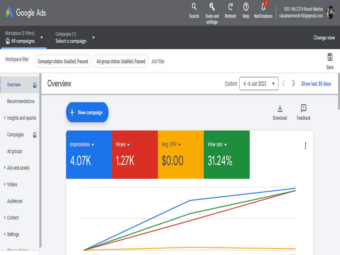Open the Impressions metric dropdown
Image resolution: width=340 pixels, height=255 pixels.
(93, 145)
